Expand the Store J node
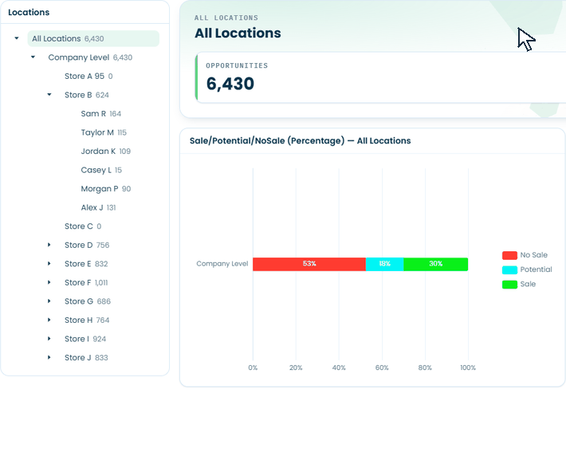This screenshot has width=566, height=468. 49,357
